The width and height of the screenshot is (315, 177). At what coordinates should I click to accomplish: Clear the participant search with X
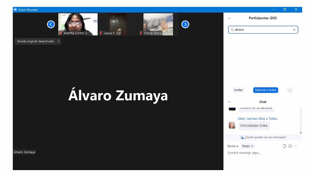point(294,30)
